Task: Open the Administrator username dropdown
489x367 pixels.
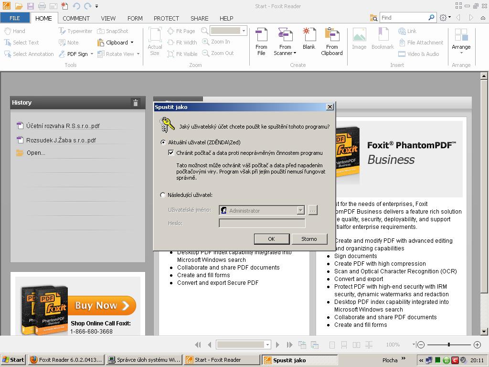Action: 301,210
